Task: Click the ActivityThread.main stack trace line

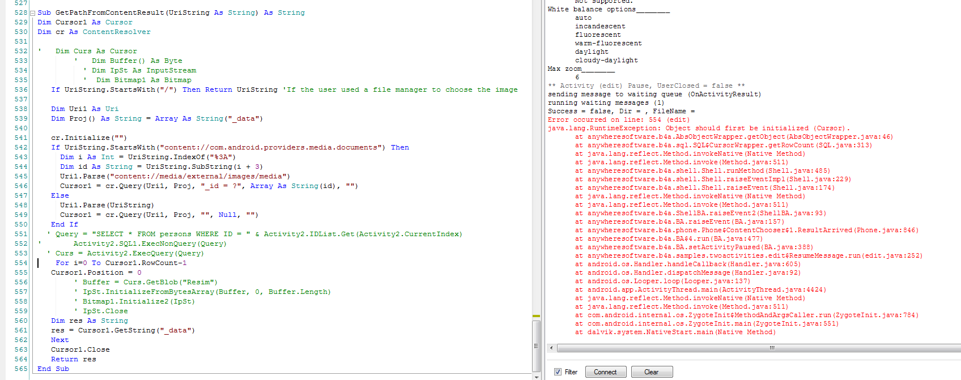Action: click(700, 290)
